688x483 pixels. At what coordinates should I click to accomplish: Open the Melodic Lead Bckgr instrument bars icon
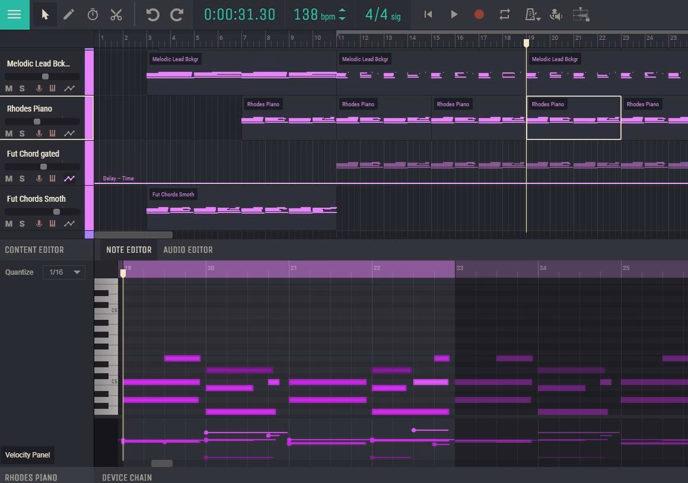point(52,88)
